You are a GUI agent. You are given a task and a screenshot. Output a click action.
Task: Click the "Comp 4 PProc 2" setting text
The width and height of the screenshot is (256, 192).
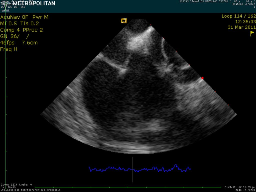pyautogui.click(x=21, y=30)
